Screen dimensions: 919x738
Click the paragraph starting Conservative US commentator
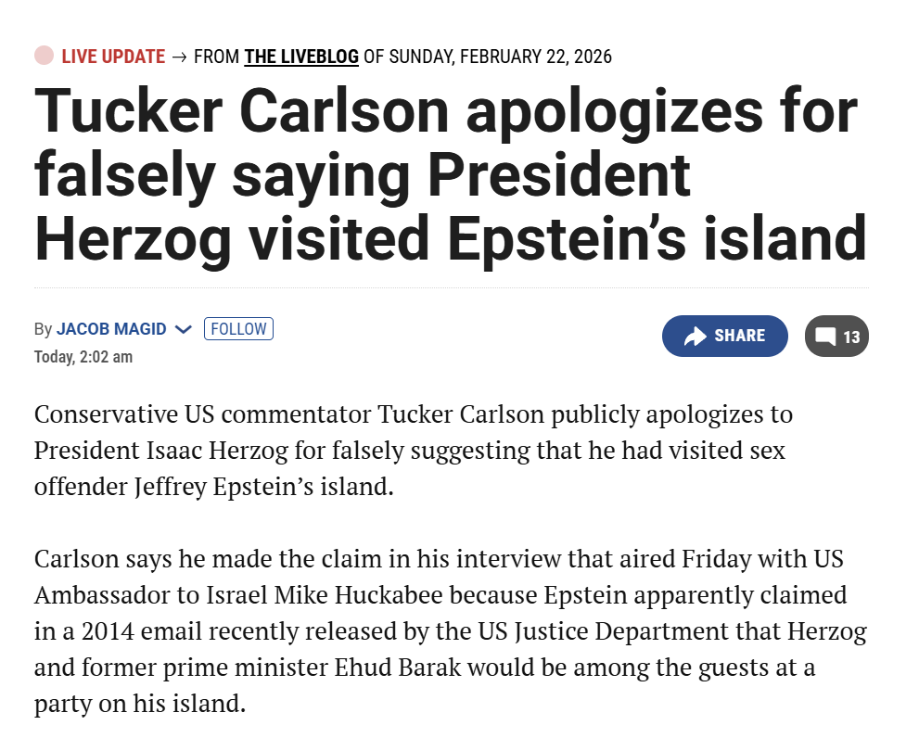tap(414, 450)
